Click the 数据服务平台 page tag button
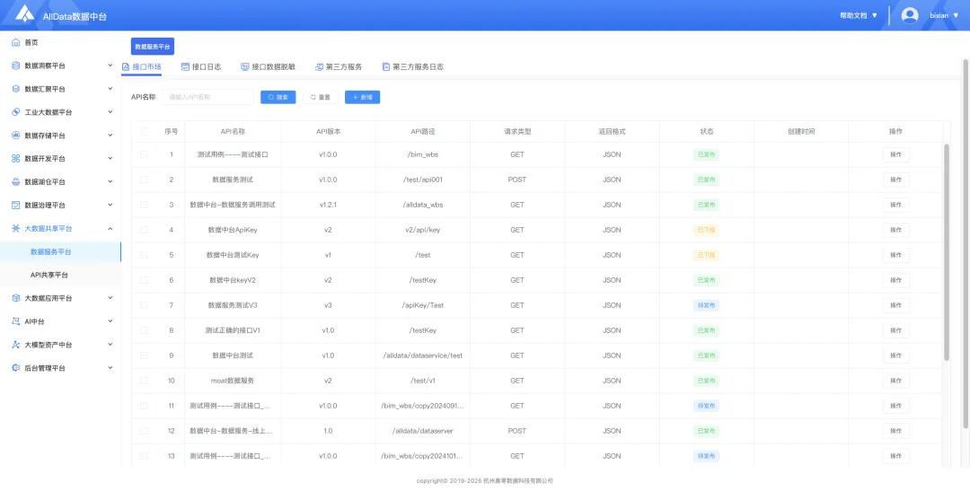 [x=152, y=47]
